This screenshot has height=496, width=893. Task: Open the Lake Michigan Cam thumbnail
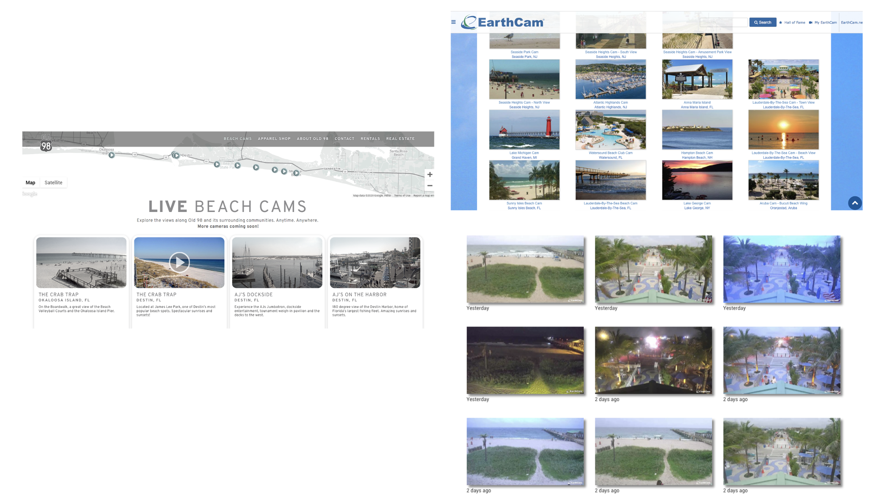click(524, 130)
